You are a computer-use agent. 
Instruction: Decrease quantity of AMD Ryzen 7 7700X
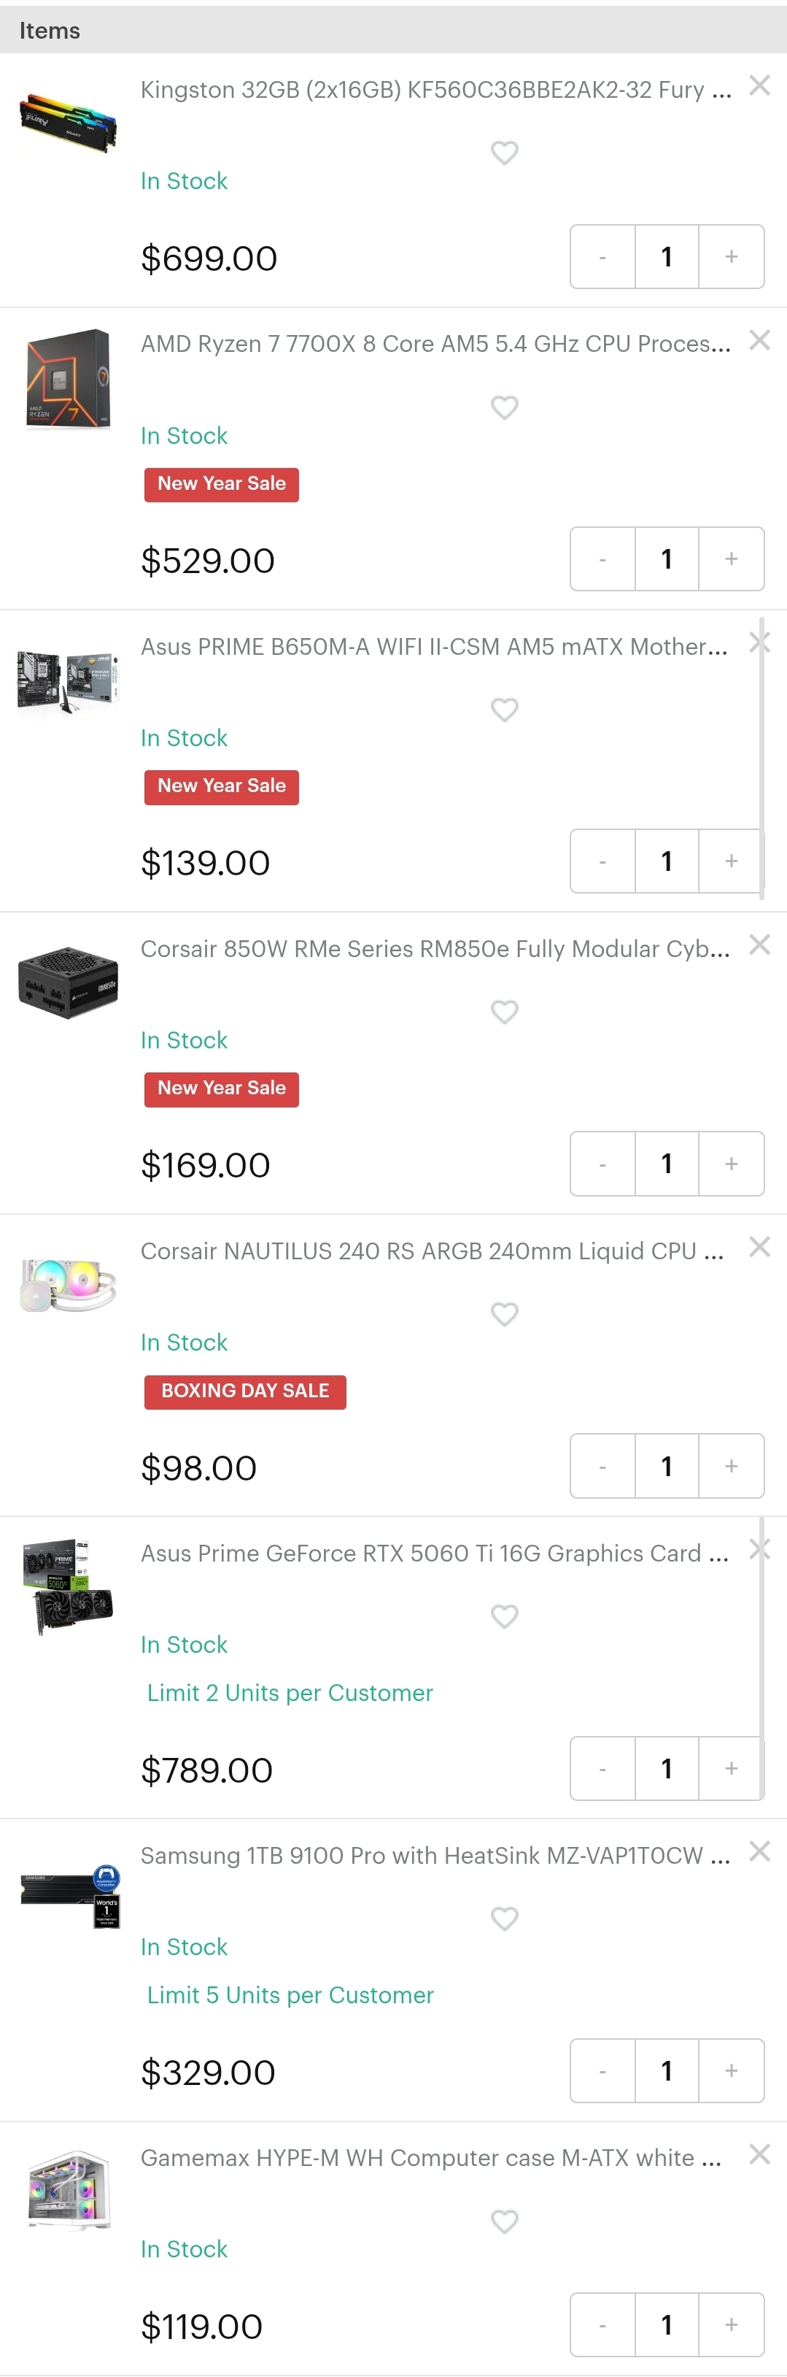coord(602,559)
